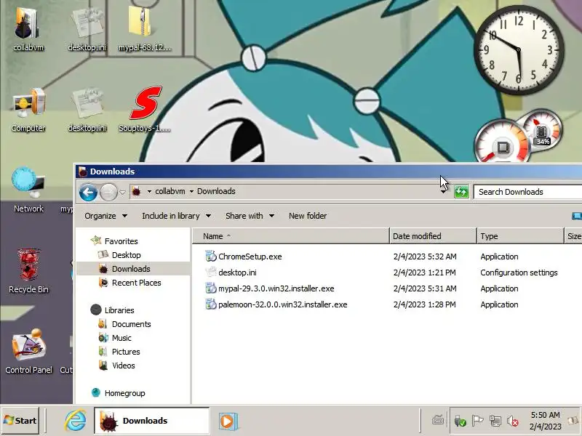Open the address bar history dropdown
Screen dimensions: 582x436
(444, 192)
